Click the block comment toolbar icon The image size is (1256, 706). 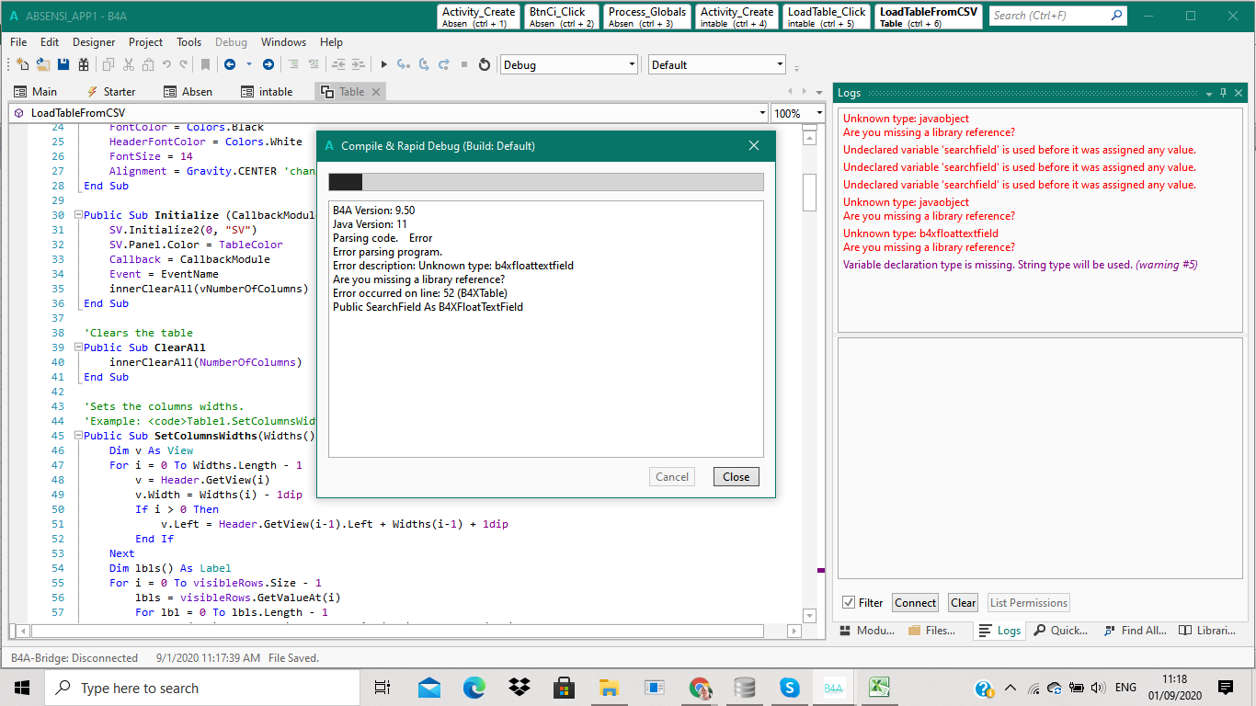(293, 64)
